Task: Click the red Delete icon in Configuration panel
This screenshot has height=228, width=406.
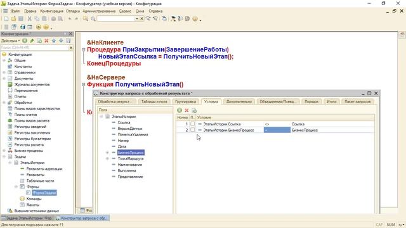Action: click(x=46, y=41)
